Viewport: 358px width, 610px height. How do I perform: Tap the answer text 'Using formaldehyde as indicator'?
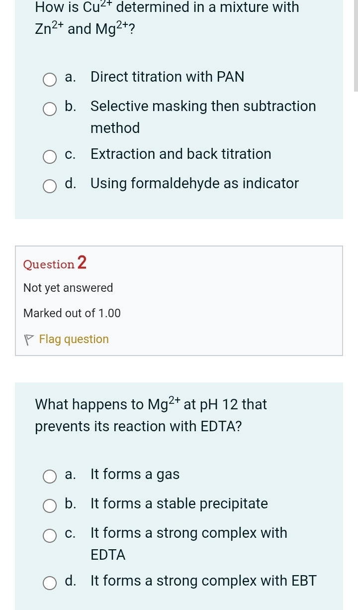click(x=194, y=184)
